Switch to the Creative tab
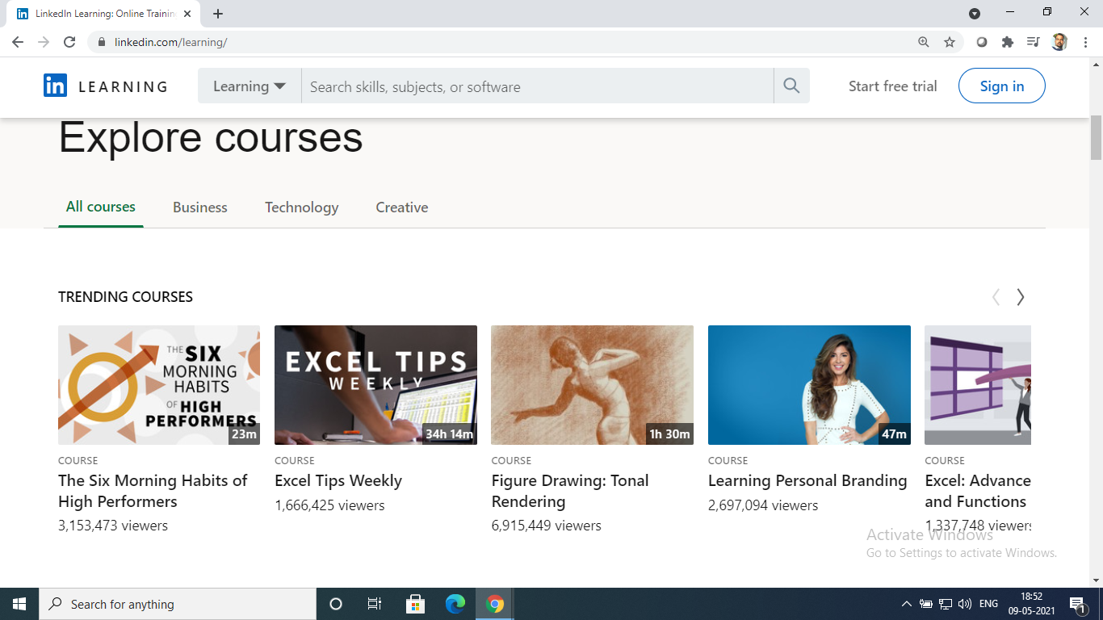The image size is (1103, 620). click(x=402, y=207)
